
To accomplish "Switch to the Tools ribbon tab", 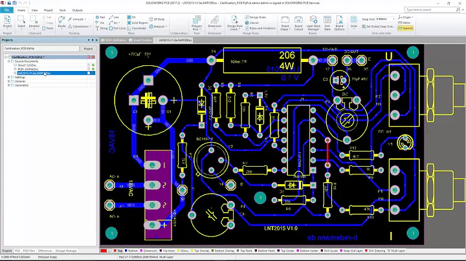I will click(62, 10).
